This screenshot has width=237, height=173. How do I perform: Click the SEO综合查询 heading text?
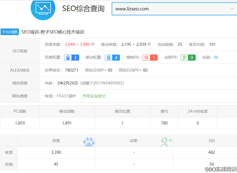tap(83, 8)
